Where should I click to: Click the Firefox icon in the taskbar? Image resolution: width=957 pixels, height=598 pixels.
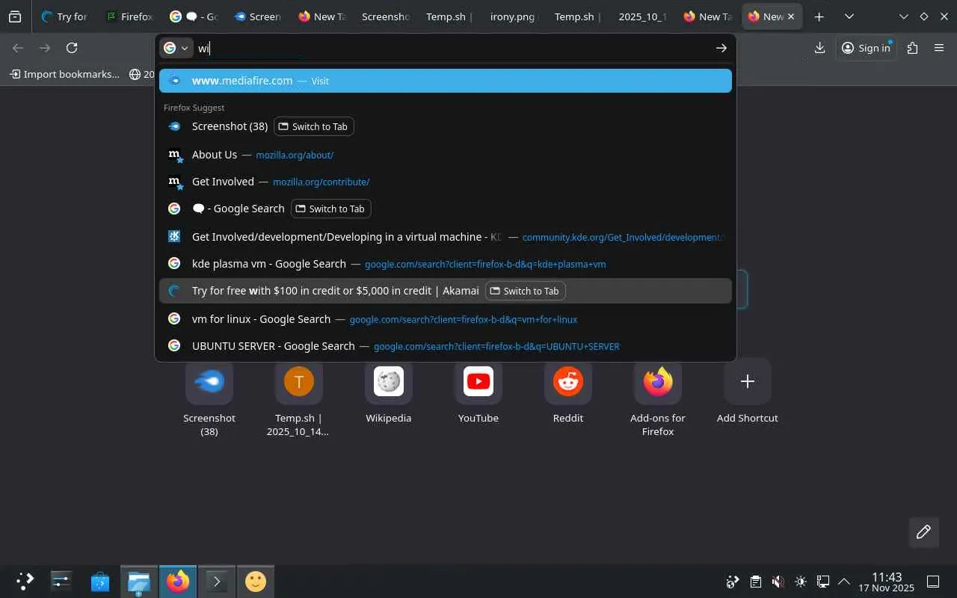(178, 581)
